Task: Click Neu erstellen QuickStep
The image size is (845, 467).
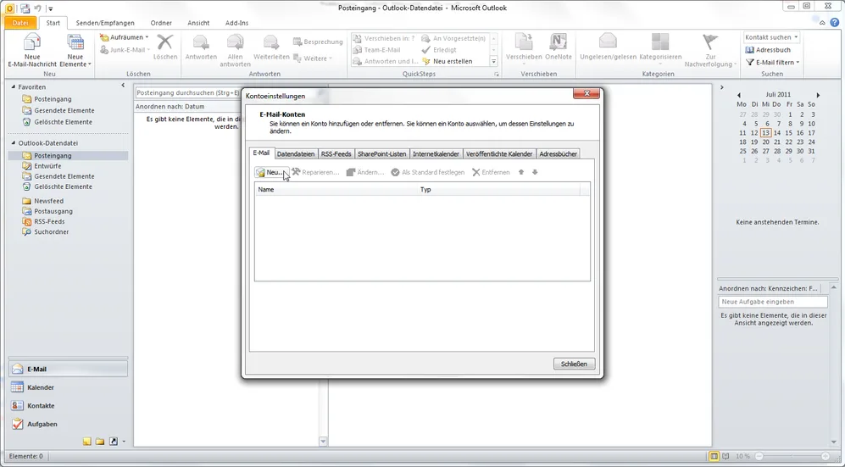Action: point(448,61)
